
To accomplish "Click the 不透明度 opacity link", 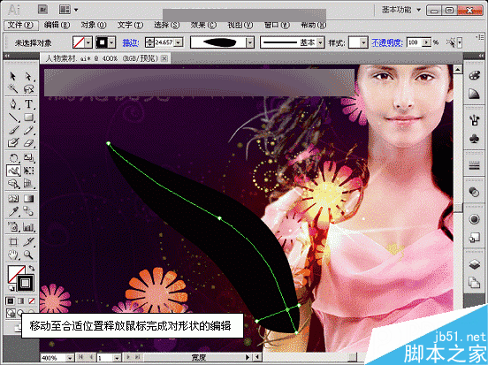I will pyautogui.click(x=387, y=42).
